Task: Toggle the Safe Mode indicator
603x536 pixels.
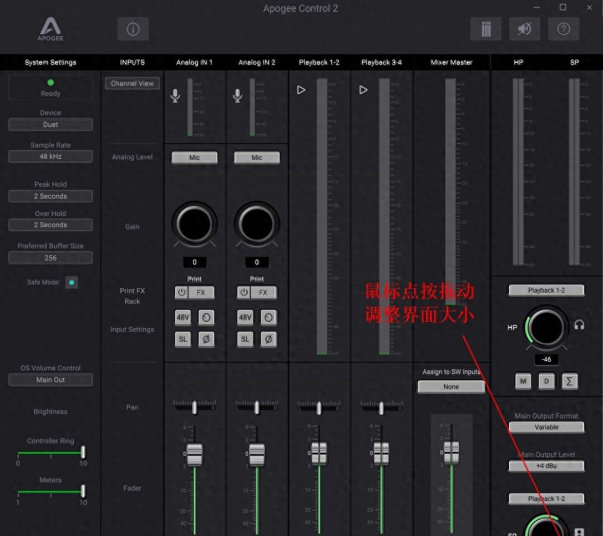Action: (x=72, y=283)
